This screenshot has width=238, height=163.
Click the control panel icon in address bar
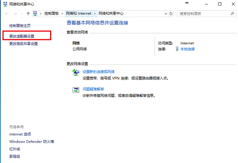pos(35,13)
